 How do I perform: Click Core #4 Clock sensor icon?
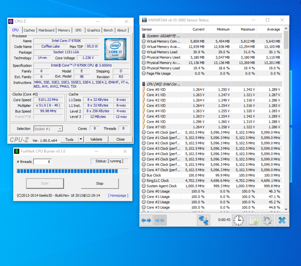tap(143, 154)
